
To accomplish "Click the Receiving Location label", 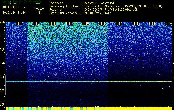I will point(64,6).
